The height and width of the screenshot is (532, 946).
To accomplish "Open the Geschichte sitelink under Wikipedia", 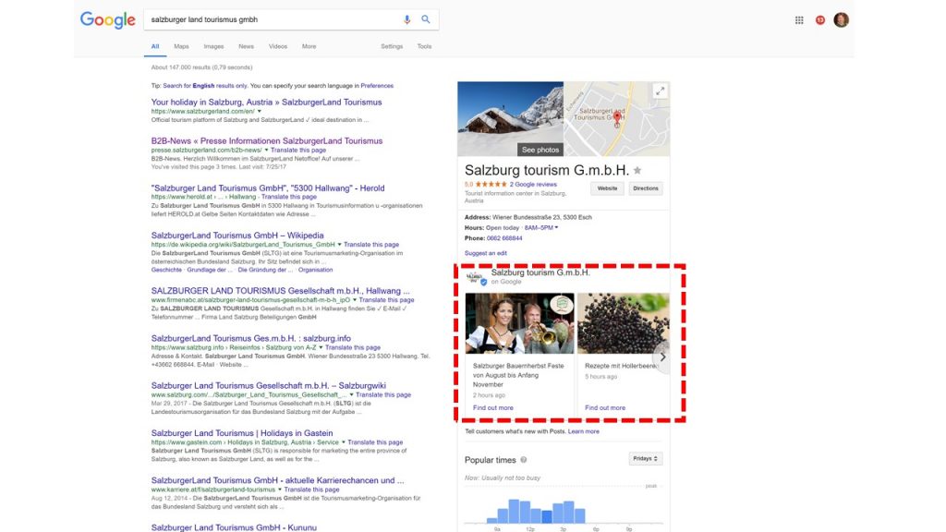I will 166,271.
